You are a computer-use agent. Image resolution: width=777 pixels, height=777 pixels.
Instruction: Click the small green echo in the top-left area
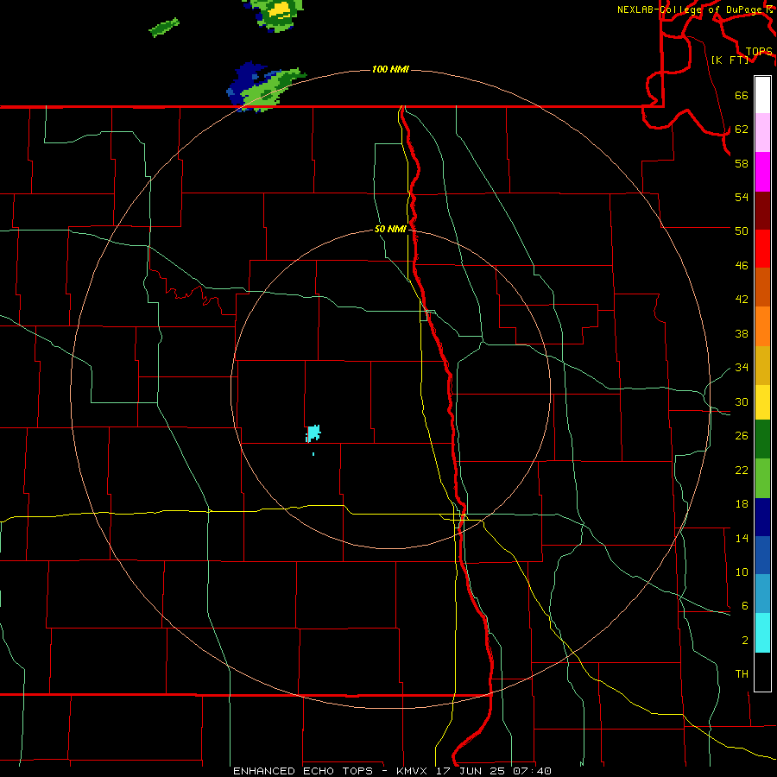pos(164,28)
